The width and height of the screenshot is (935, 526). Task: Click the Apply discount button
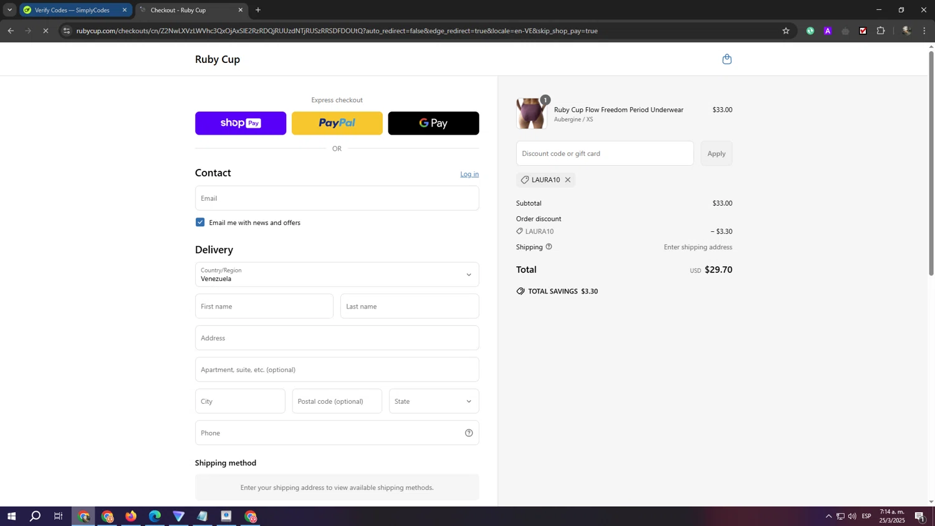coord(716,153)
